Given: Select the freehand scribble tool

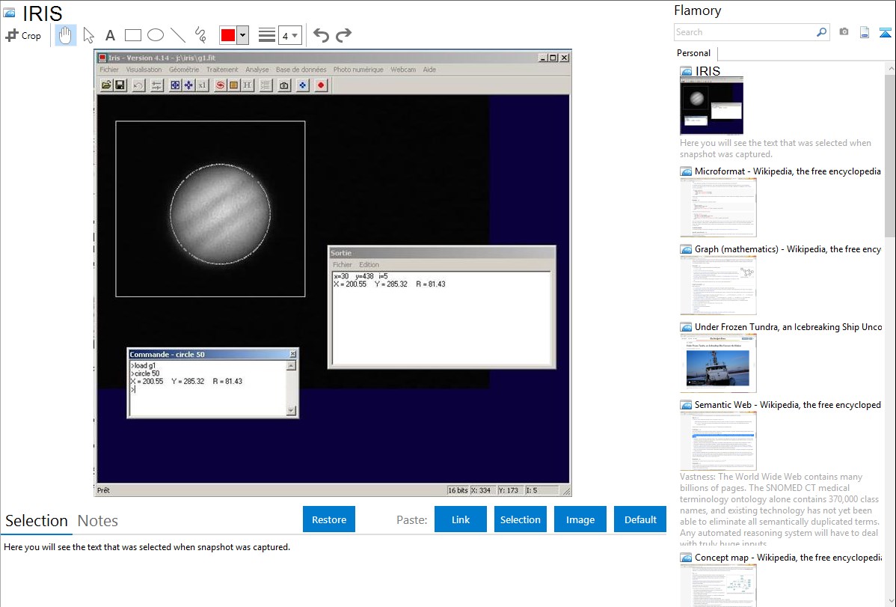Looking at the screenshot, I should pos(200,35).
